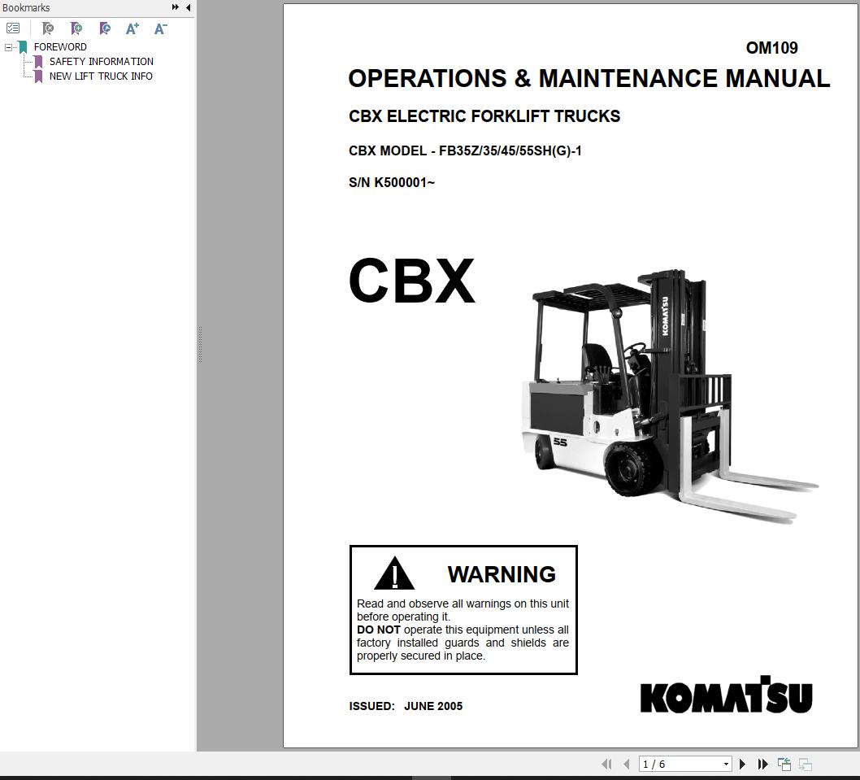
Task: Click the purple SAFETY INFORMATION bookmark icon
Action: pos(38,62)
